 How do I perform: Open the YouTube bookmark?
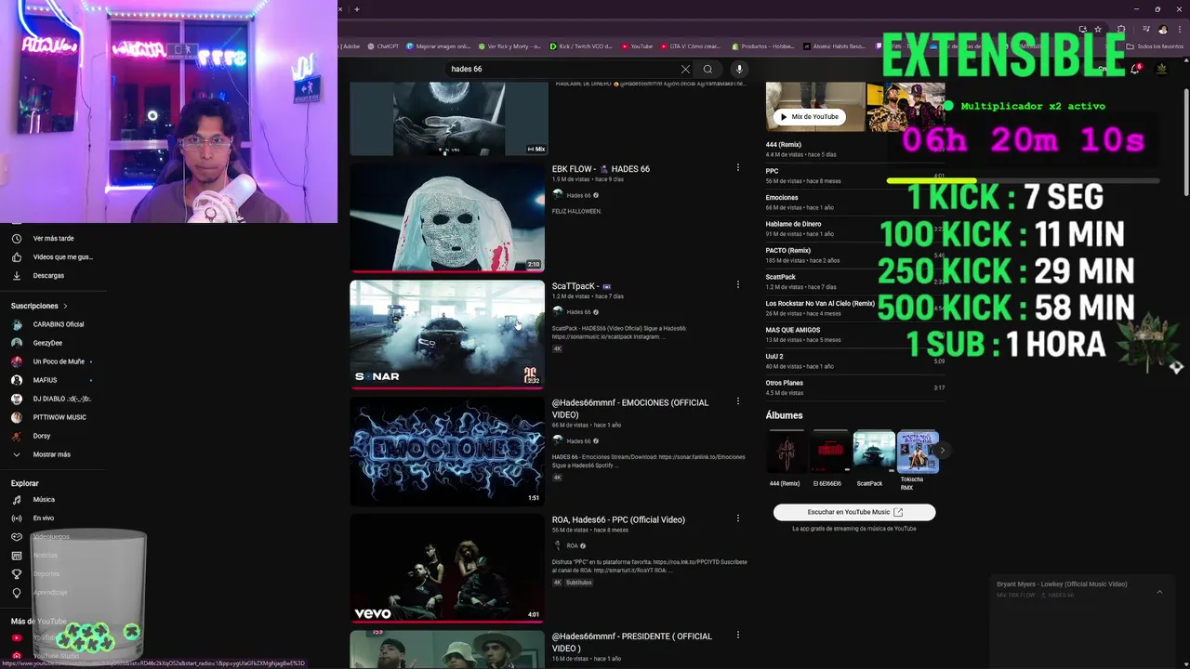637,46
